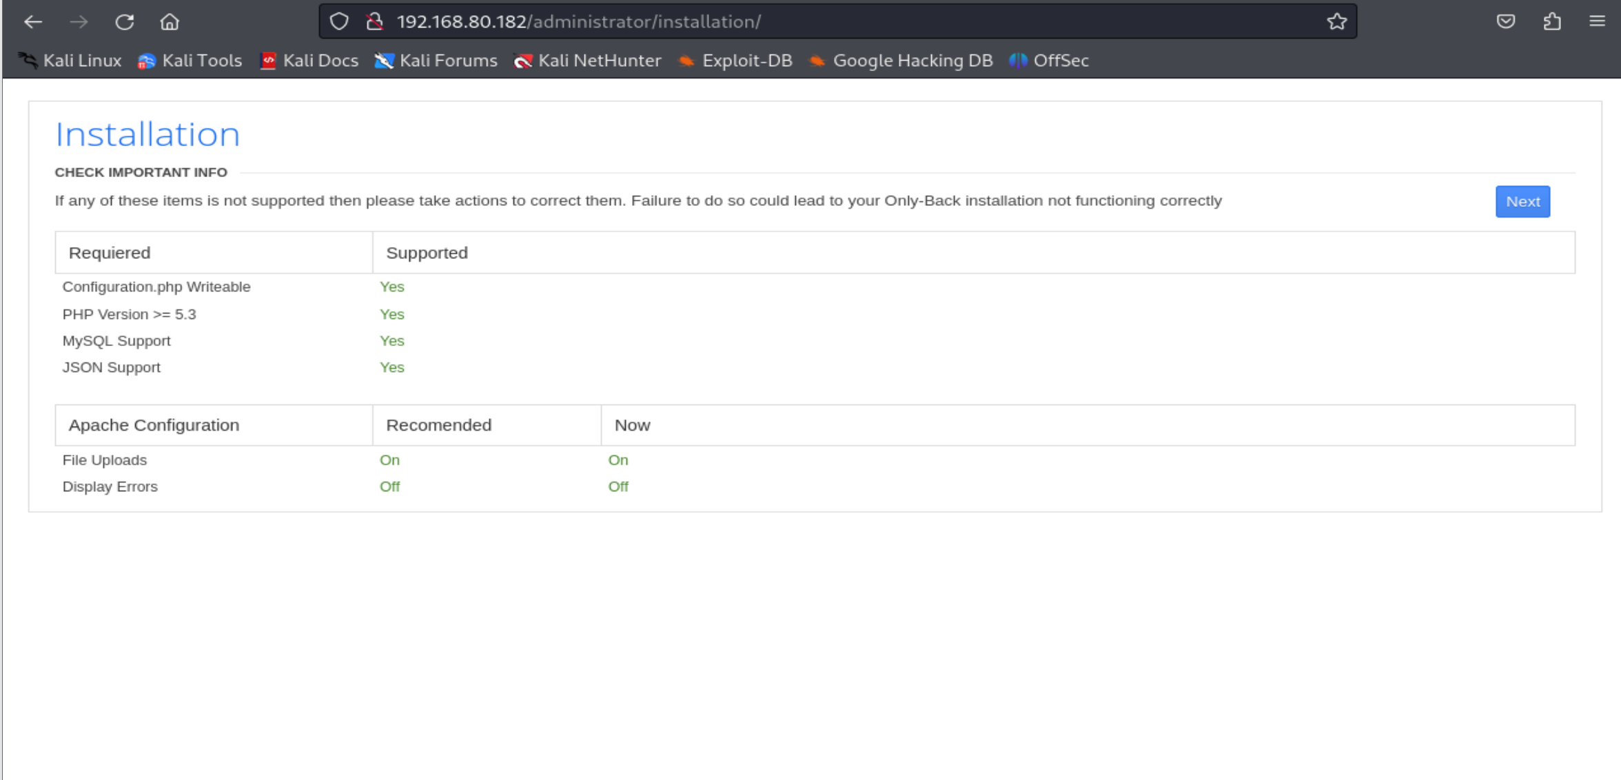The width and height of the screenshot is (1621, 780).
Task: Focus the URL address bar
Action: pyautogui.click(x=827, y=22)
